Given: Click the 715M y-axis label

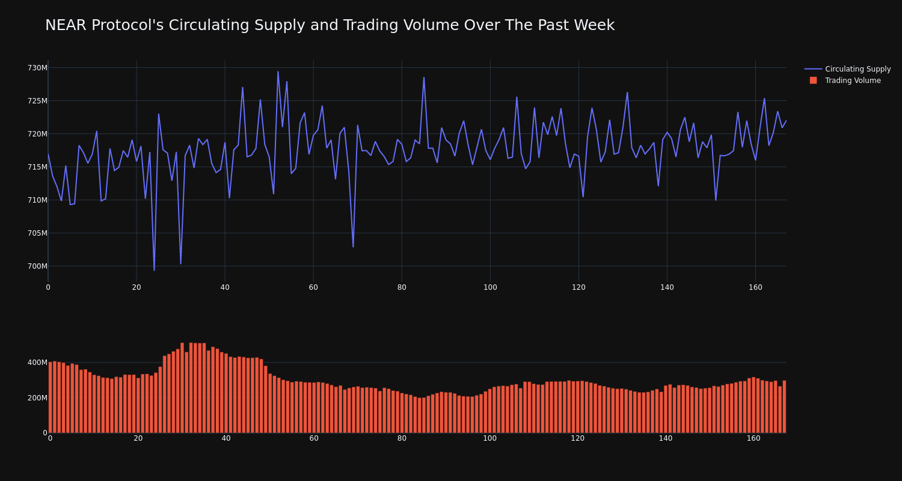Looking at the screenshot, I should click(37, 167).
